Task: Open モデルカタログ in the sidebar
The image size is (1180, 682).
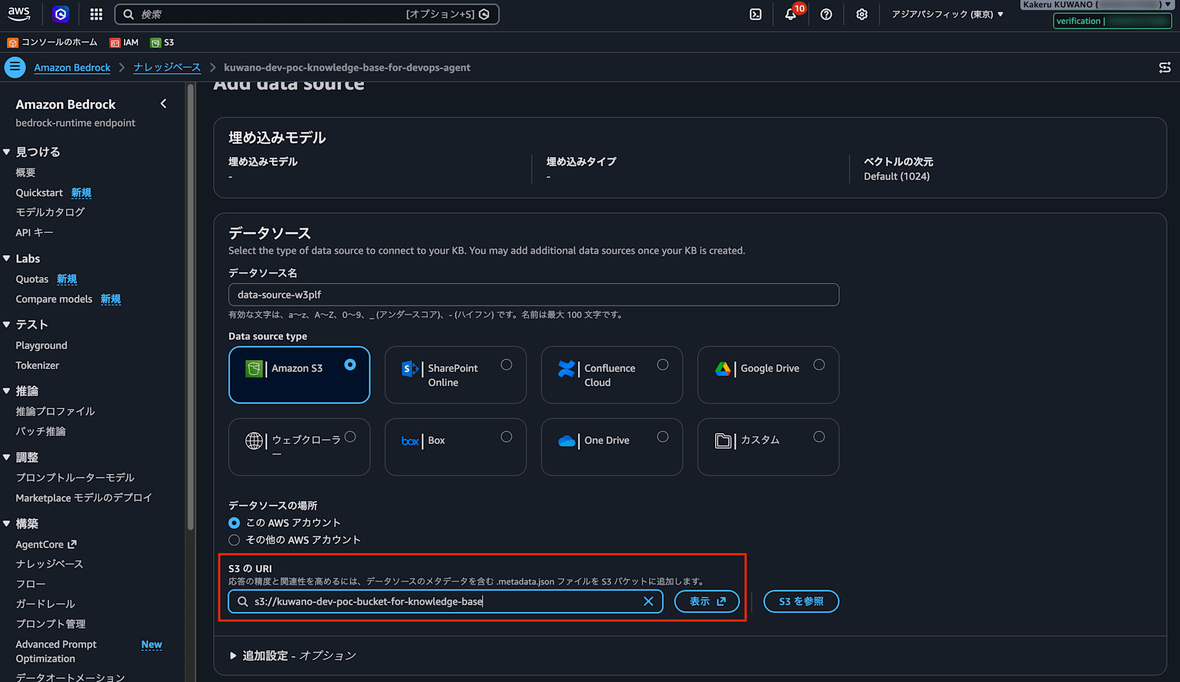Action: coord(50,212)
